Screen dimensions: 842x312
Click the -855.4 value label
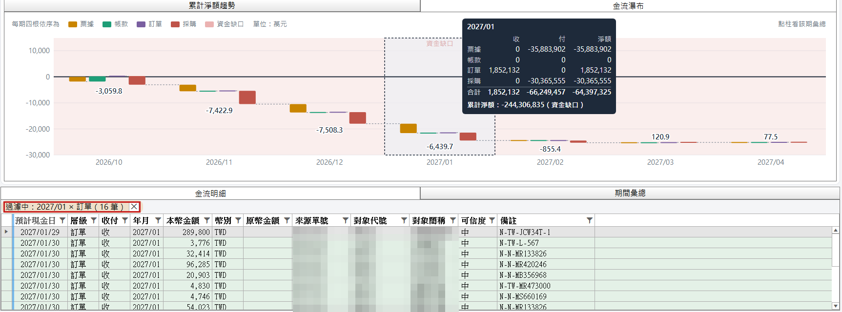(550, 149)
